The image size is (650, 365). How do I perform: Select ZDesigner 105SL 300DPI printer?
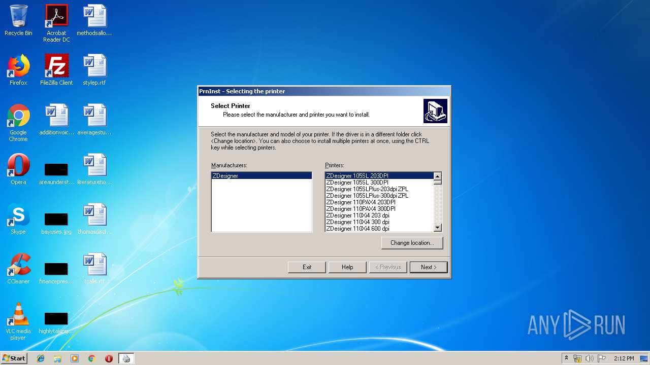coord(379,182)
